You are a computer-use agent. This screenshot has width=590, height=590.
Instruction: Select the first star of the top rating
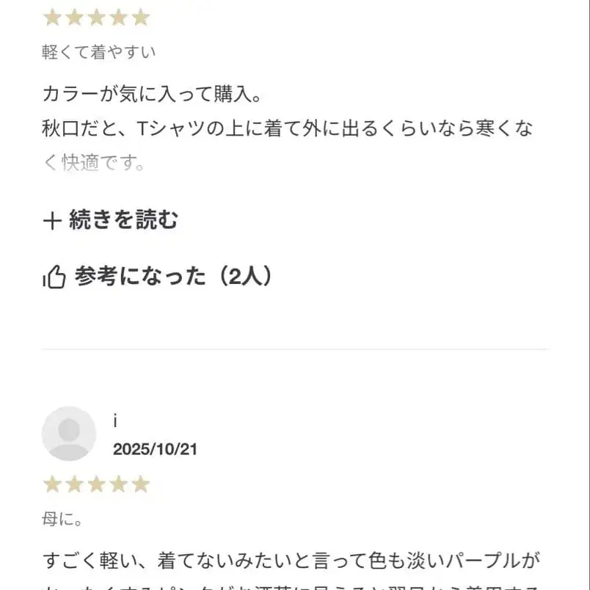tap(51, 16)
